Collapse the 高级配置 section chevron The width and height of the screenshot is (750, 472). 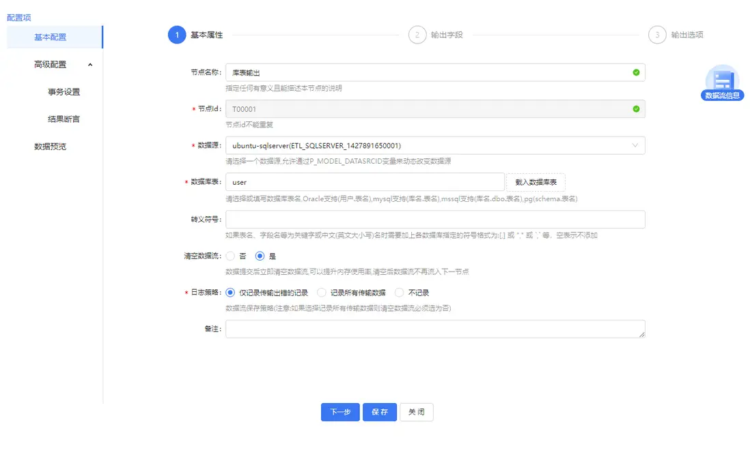point(88,64)
